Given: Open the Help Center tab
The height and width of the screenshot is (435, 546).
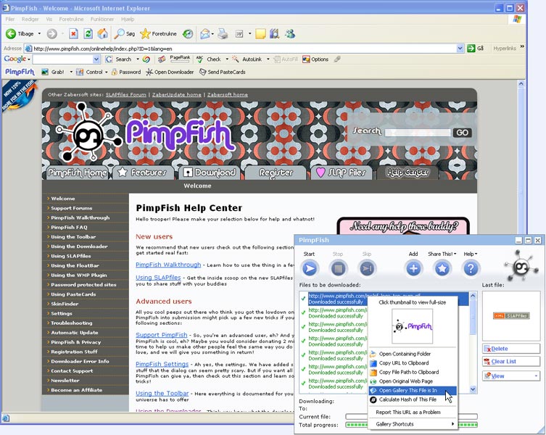Looking at the screenshot, I should 408,172.
